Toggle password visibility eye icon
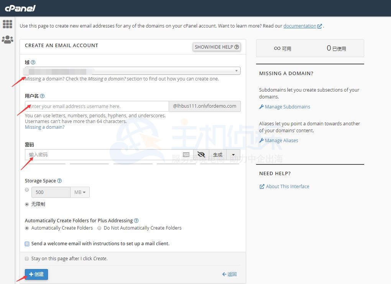The height and width of the screenshot is (284, 391). (201, 154)
